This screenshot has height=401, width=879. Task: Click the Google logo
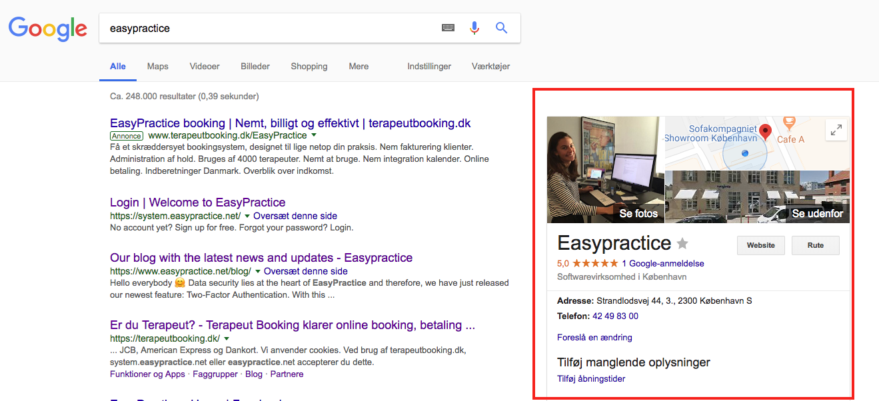coord(48,28)
